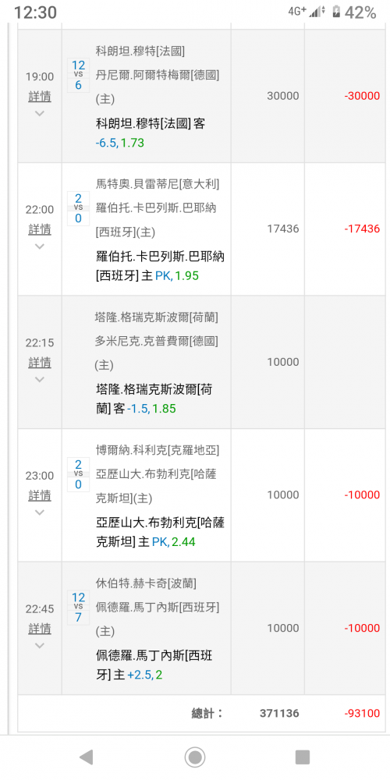390x780 pixels.
Task: Click the 2 vs 0 score at 23:00
Action: 78,474
